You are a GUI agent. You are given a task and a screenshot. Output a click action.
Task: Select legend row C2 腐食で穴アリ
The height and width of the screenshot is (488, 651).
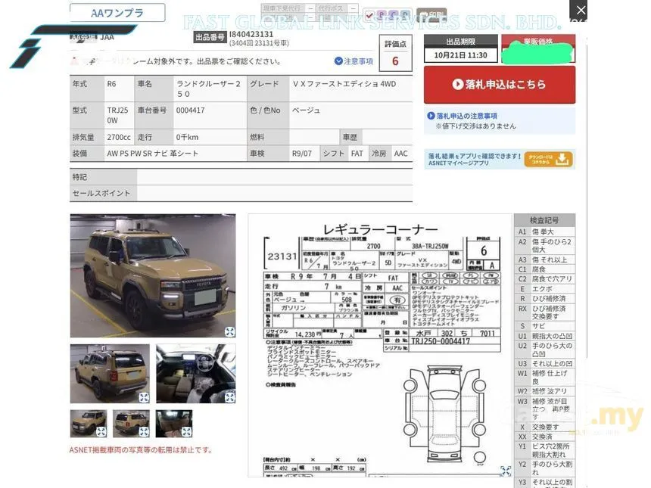(544, 279)
